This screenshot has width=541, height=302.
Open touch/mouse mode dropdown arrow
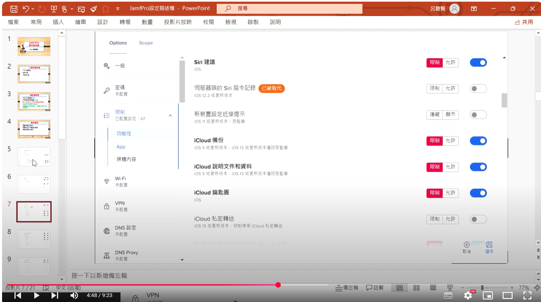(x=72, y=9)
